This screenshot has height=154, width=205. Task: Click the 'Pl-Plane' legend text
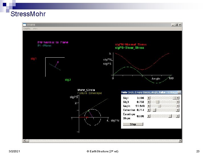44,46
